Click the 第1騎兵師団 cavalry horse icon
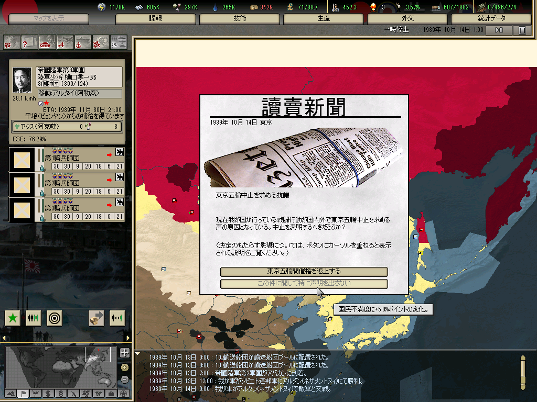537x402 pixels. point(120,152)
